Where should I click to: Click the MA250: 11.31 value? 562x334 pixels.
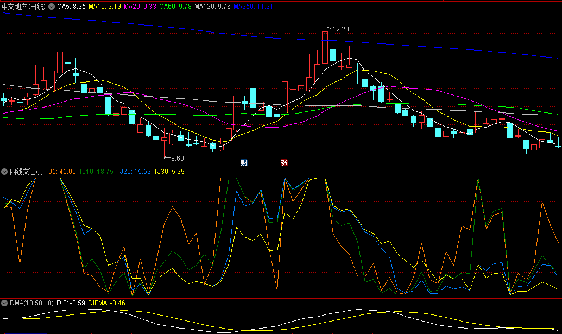point(254,7)
